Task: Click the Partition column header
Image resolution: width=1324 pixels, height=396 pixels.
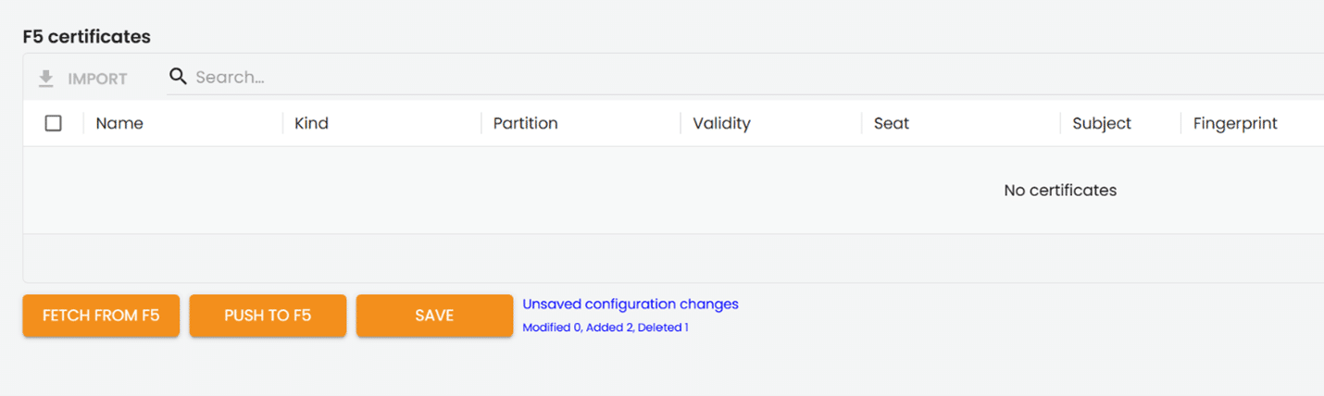Action: 525,123
